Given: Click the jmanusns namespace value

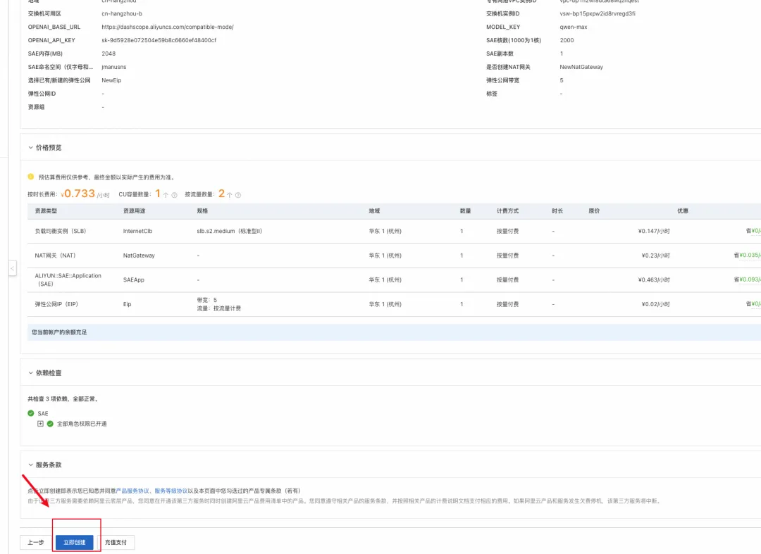Looking at the screenshot, I should coord(113,67).
